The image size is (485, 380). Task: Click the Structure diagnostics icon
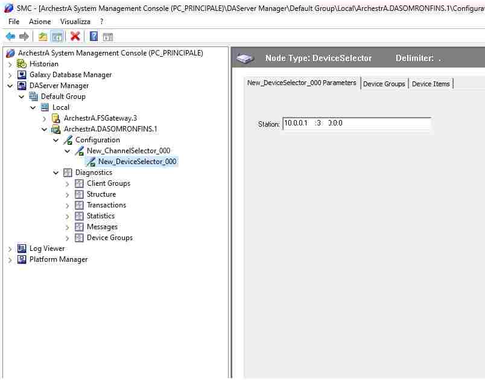(x=79, y=194)
